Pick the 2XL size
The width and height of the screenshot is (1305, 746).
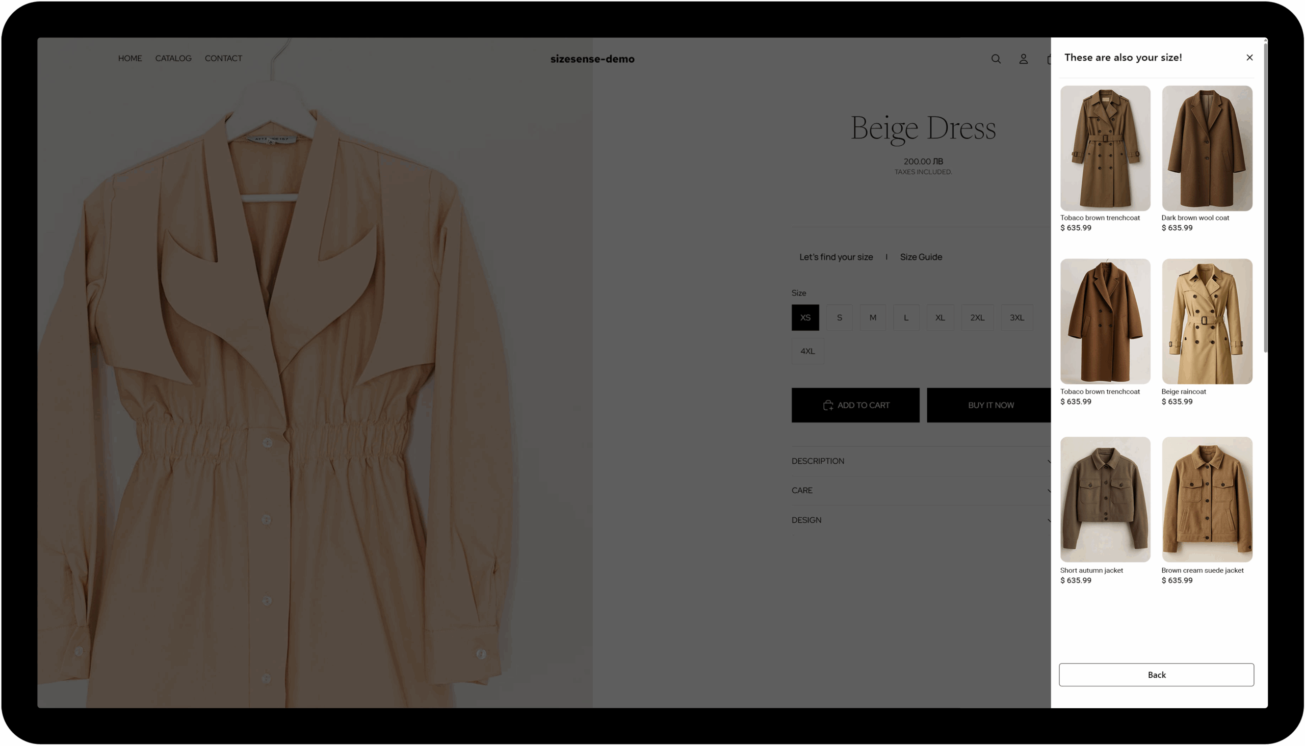click(977, 317)
